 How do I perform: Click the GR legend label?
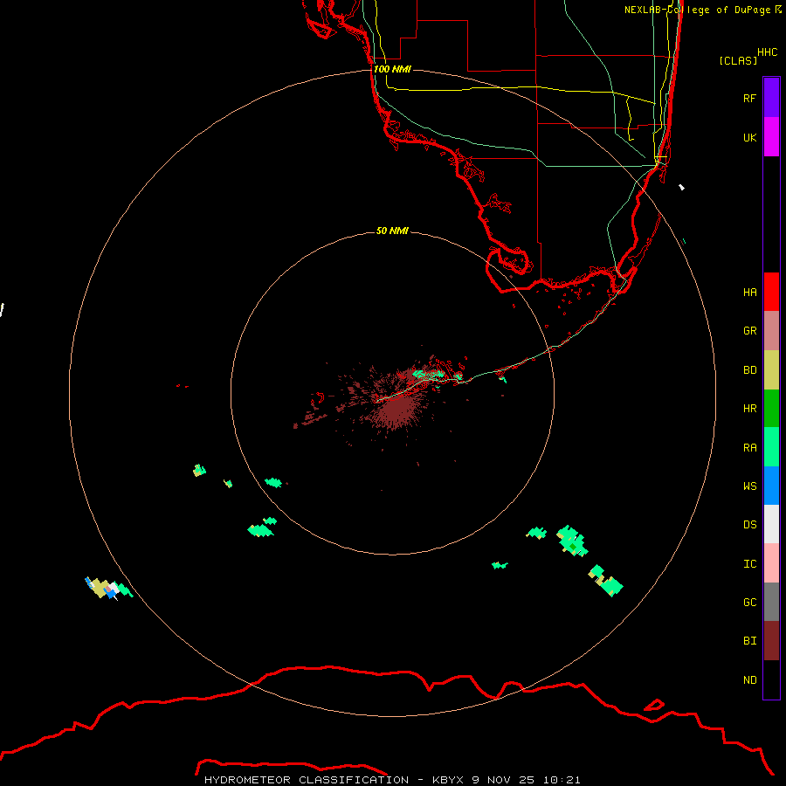[x=749, y=331]
